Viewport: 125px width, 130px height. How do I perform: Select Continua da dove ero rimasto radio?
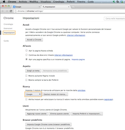(27, 55)
